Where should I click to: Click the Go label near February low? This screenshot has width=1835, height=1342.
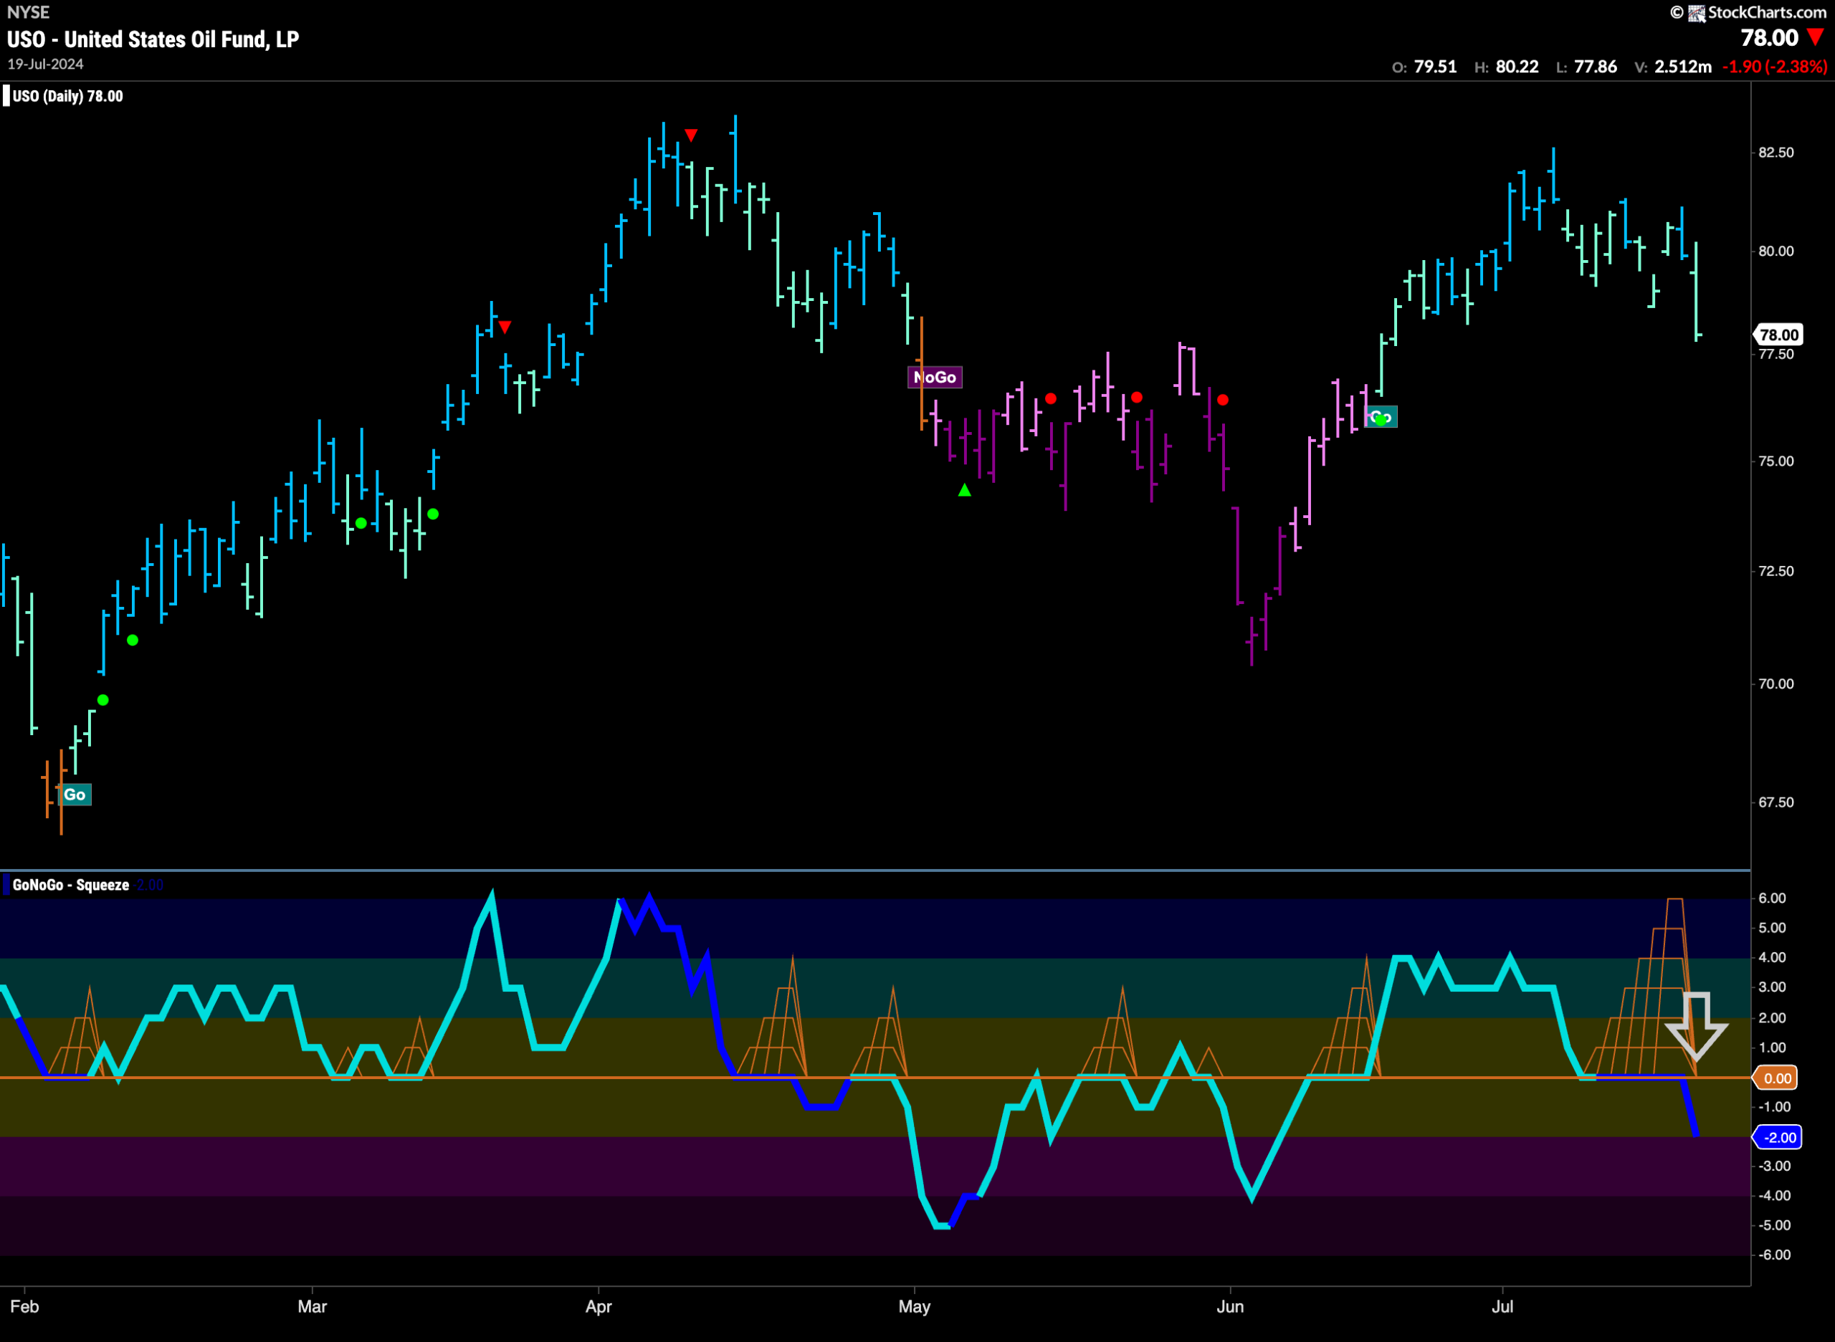(75, 795)
